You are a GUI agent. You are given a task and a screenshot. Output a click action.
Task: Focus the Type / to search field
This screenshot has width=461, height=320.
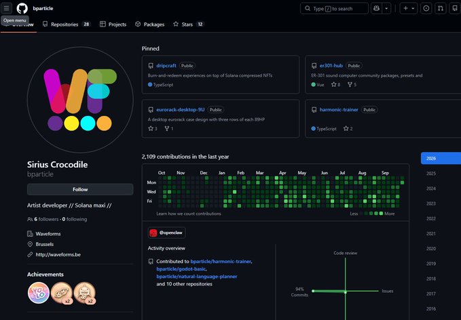tap(334, 9)
